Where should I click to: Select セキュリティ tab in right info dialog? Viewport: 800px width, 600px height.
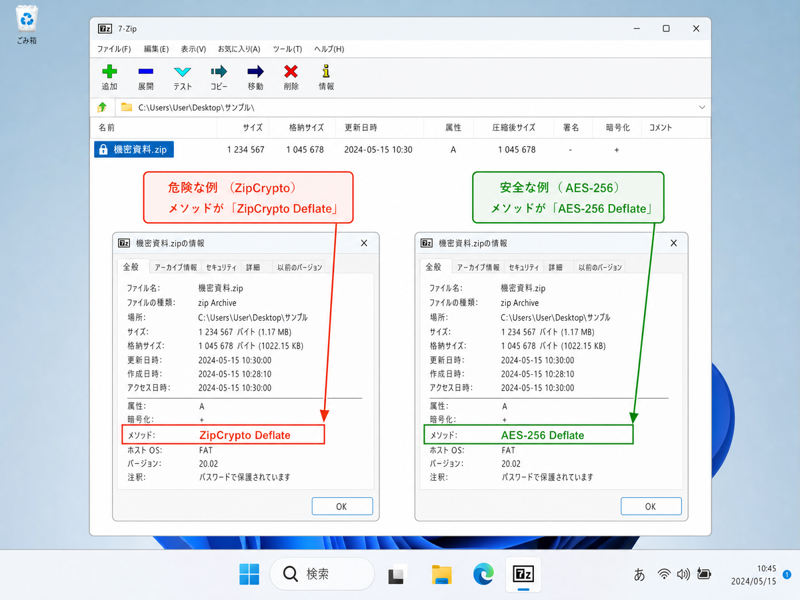(x=523, y=267)
